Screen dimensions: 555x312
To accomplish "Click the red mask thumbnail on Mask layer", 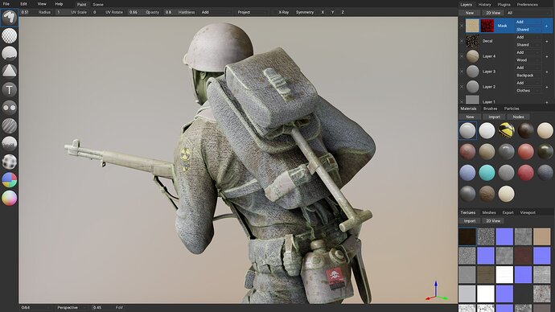I will tap(487, 26).
